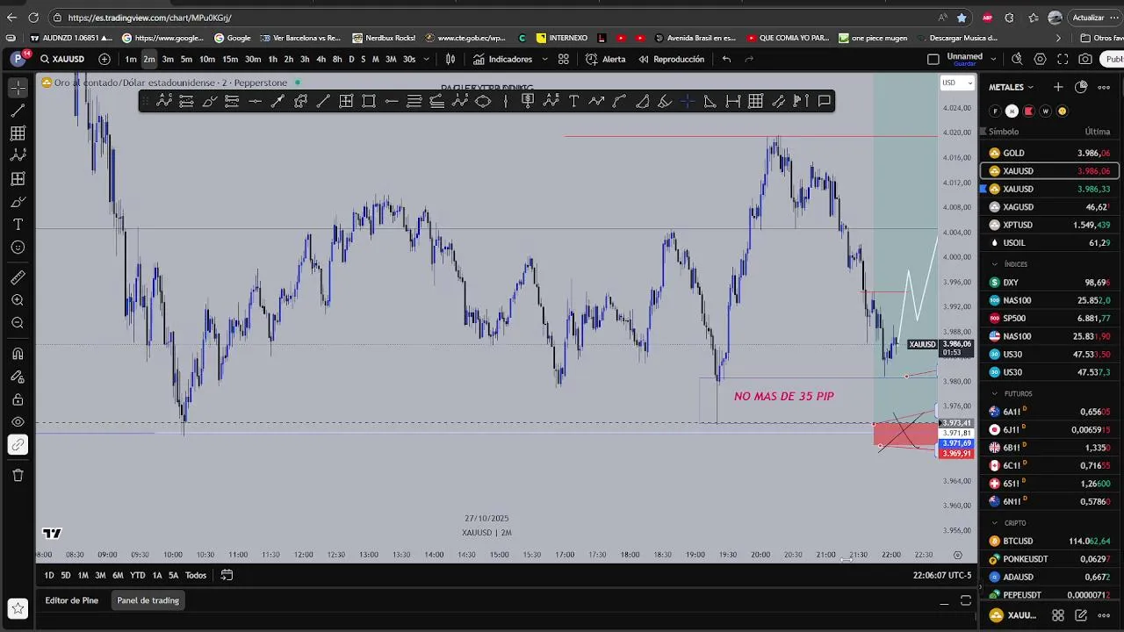Open the Editor de Pine tab
Viewport: 1124px width, 632px height.
click(x=72, y=600)
